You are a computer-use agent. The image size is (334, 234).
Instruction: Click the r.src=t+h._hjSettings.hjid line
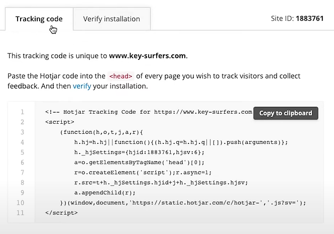tap(161, 183)
